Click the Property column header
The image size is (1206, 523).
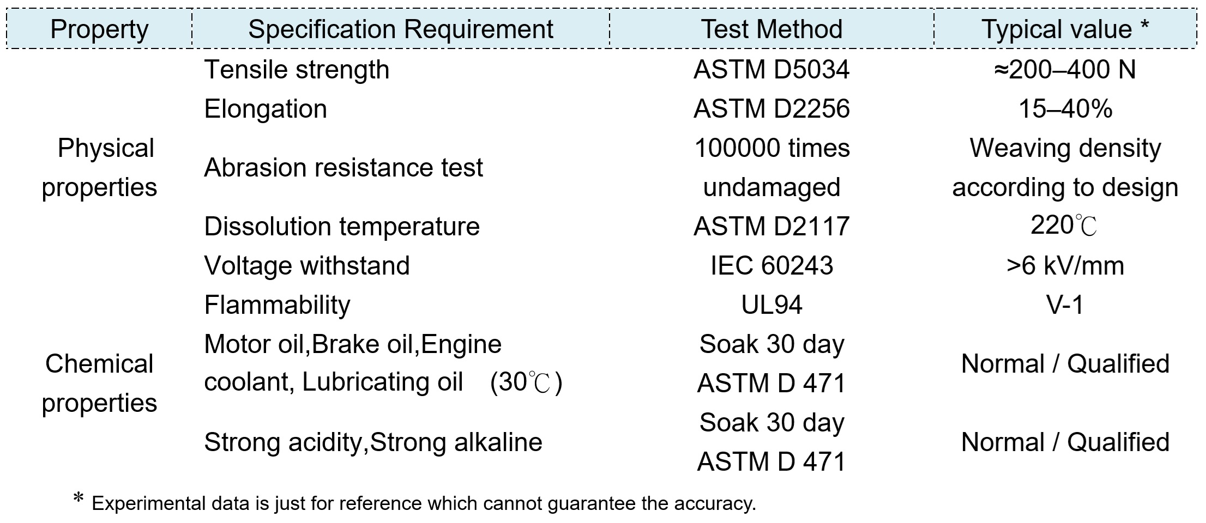pyautogui.click(x=99, y=29)
